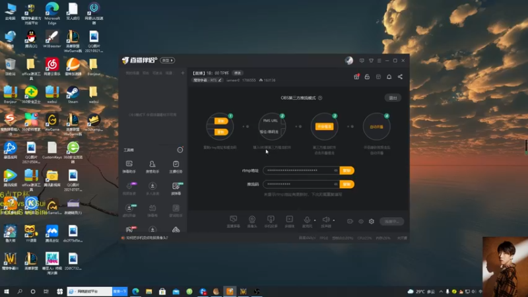Expand speaker options arrow

point(334,220)
